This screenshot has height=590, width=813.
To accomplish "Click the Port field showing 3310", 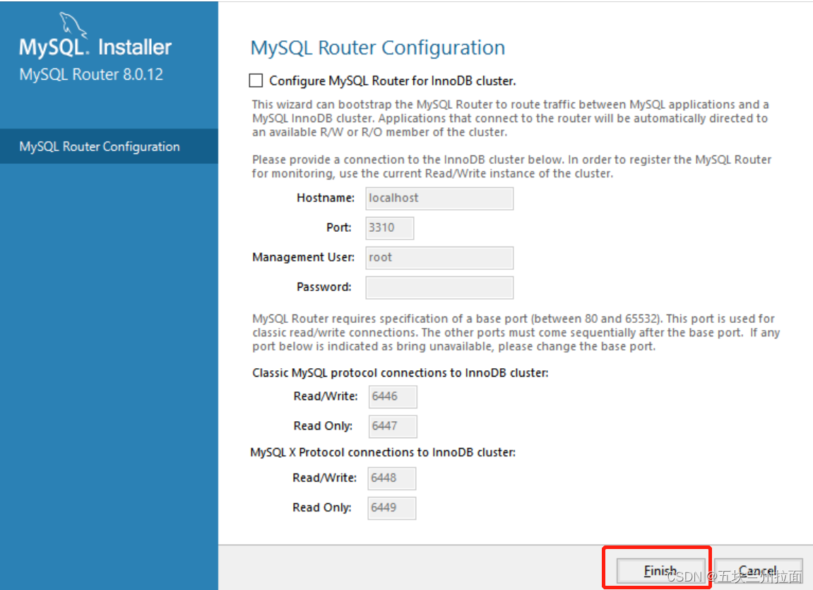I will click(389, 228).
